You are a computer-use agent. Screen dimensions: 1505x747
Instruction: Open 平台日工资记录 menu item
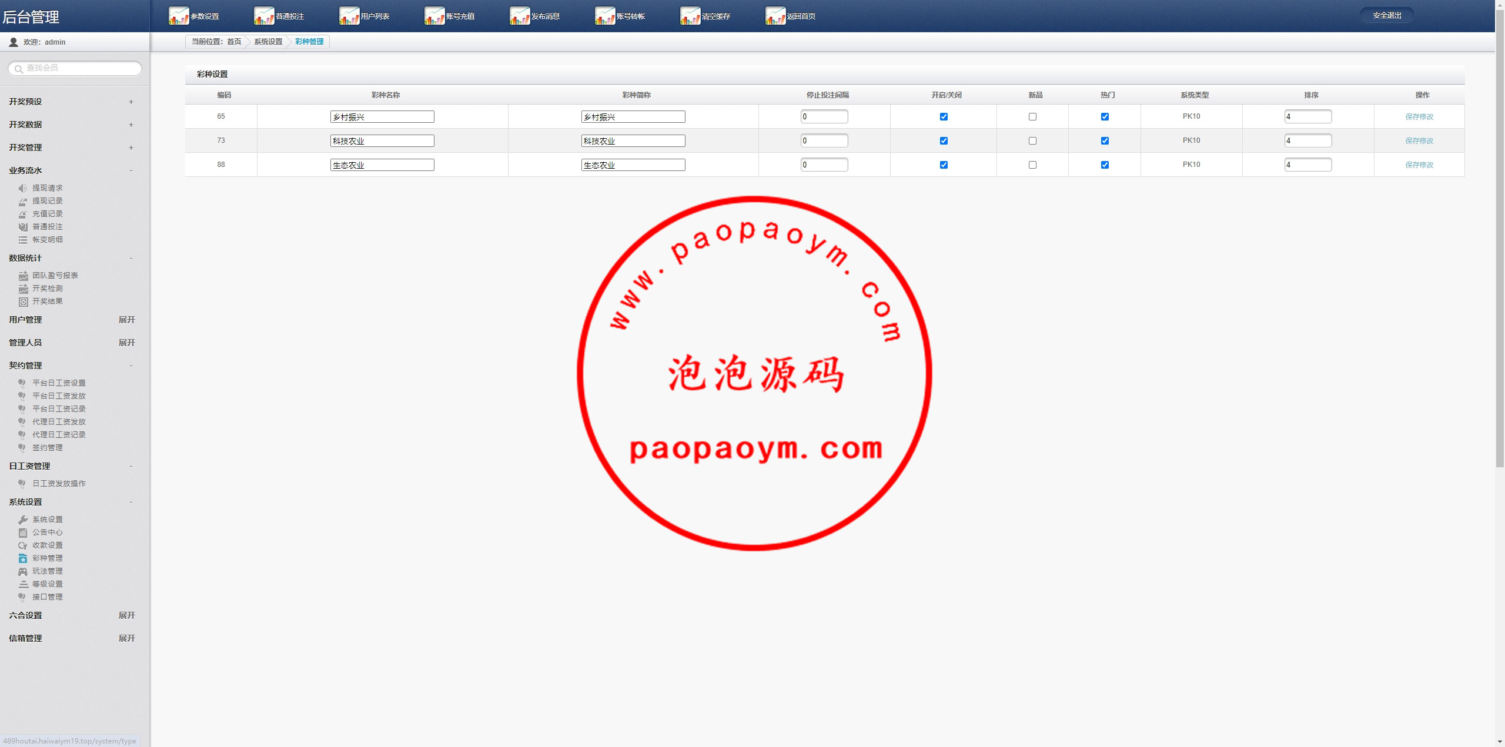point(59,409)
